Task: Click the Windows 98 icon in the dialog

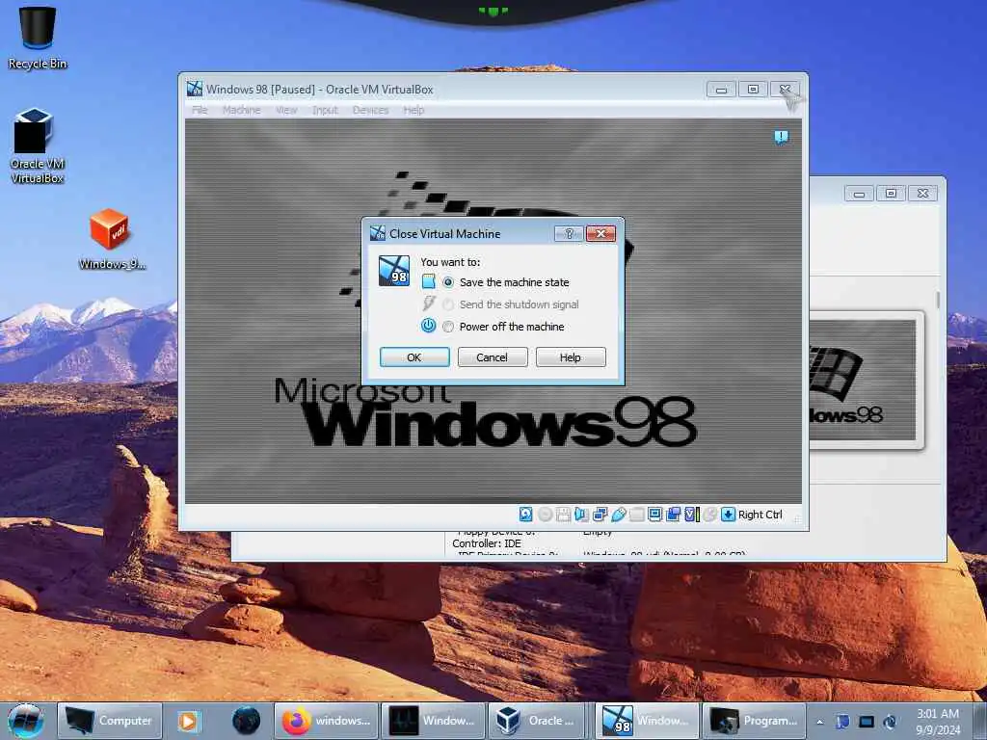Action: tap(394, 271)
